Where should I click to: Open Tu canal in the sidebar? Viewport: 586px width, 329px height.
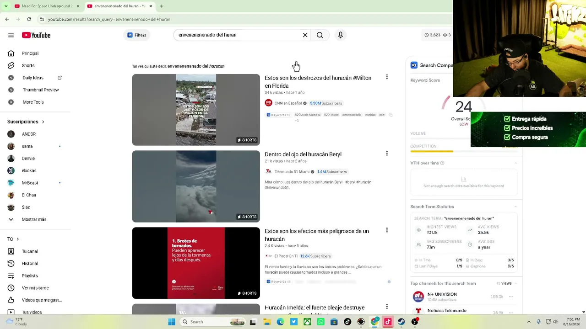(x=30, y=251)
